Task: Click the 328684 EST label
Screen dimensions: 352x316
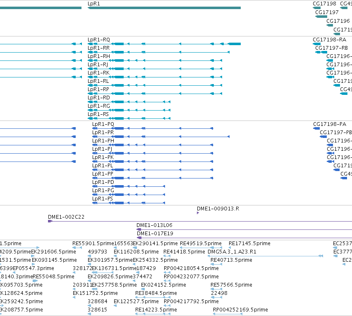Action: coord(98,302)
